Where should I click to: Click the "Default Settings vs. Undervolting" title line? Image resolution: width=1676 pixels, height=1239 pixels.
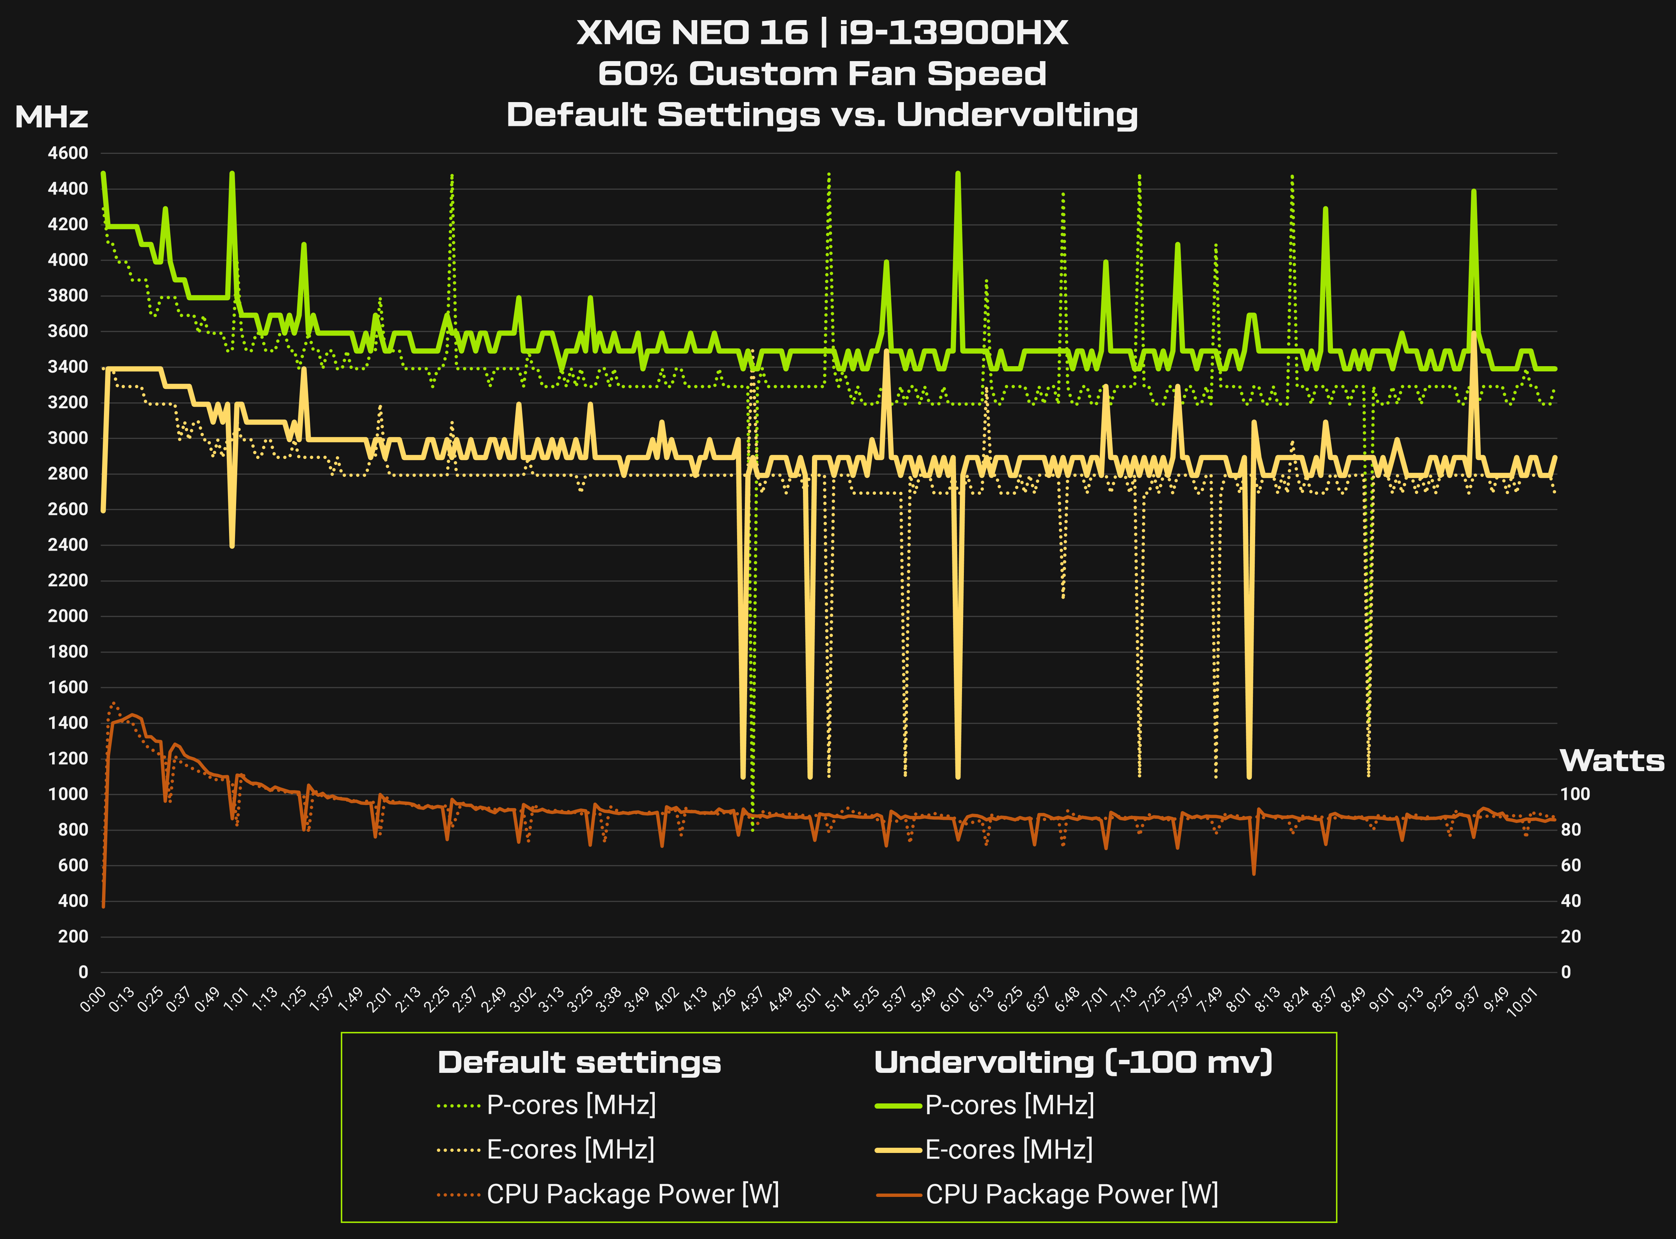point(822,115)
